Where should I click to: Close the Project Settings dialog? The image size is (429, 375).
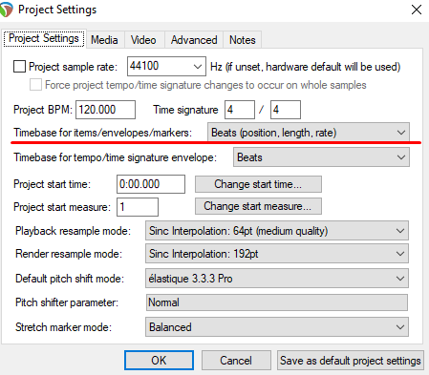417,10
